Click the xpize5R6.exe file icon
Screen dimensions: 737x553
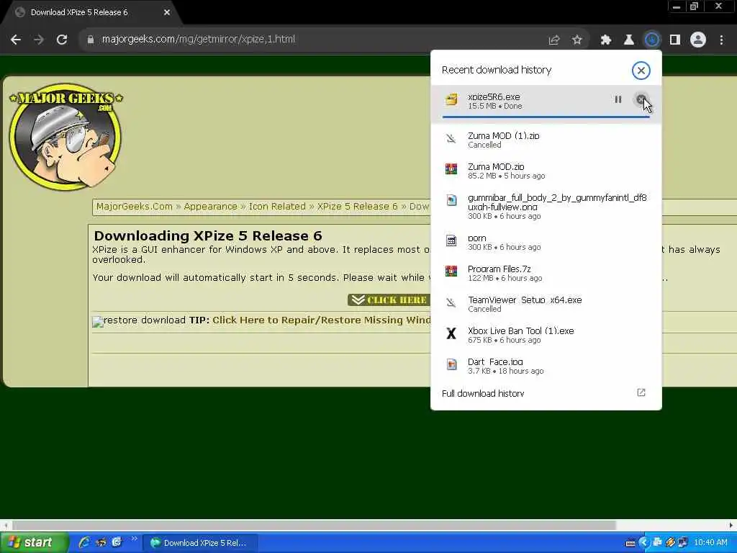[x=451, y=99]
